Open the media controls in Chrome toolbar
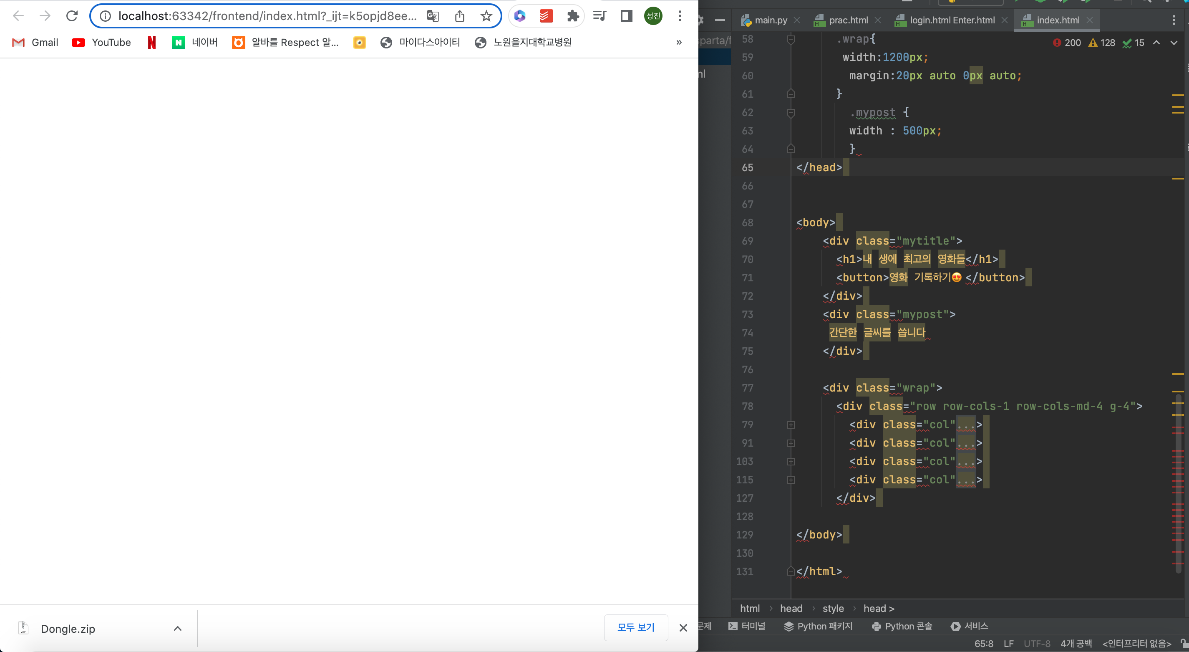Screen dimensions: 1189x652 click(x=600, y=16)
